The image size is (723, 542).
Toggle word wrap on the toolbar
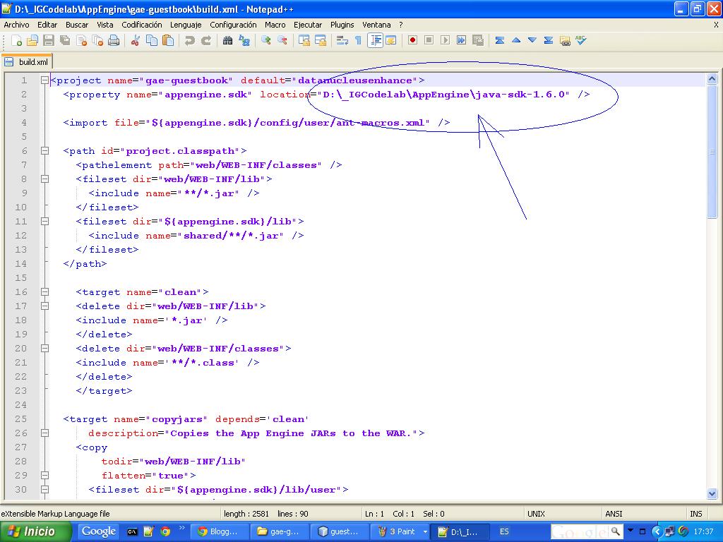342,42
